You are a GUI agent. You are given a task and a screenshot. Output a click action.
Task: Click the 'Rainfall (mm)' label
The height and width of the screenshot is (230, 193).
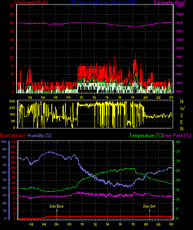12,136
